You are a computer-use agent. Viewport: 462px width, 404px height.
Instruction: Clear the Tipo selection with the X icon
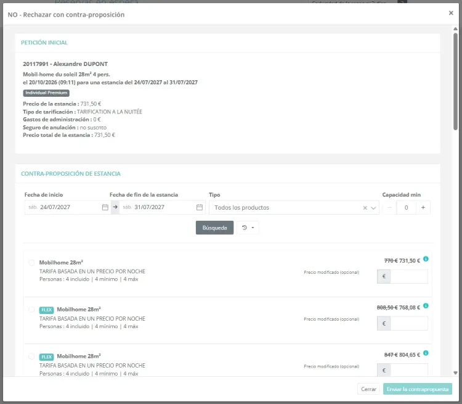(365, 208)
